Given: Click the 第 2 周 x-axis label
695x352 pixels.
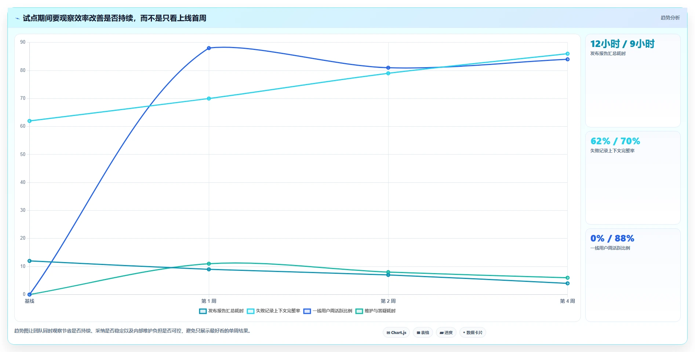Looking at the screenshot, I should coord(388,301).
